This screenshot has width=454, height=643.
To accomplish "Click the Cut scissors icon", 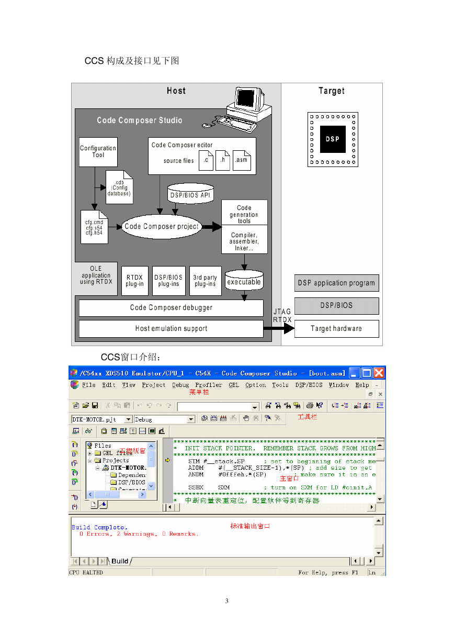I will (108, 406).
